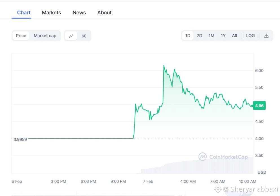Toggle LOG scale on chart
The image size is (280, 196).
tap(250, 36)
